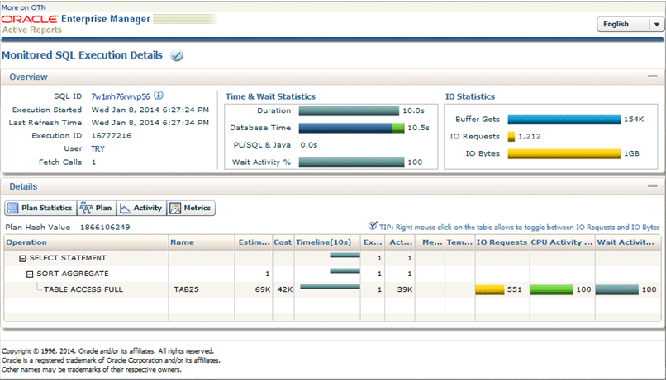The height and width of the screenshot is (380, 666).
Task: Click the Wait Activity % bar in the Overview section
Action: point(351,162)
